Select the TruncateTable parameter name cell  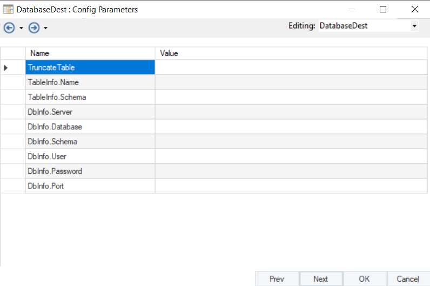[90, 68]
